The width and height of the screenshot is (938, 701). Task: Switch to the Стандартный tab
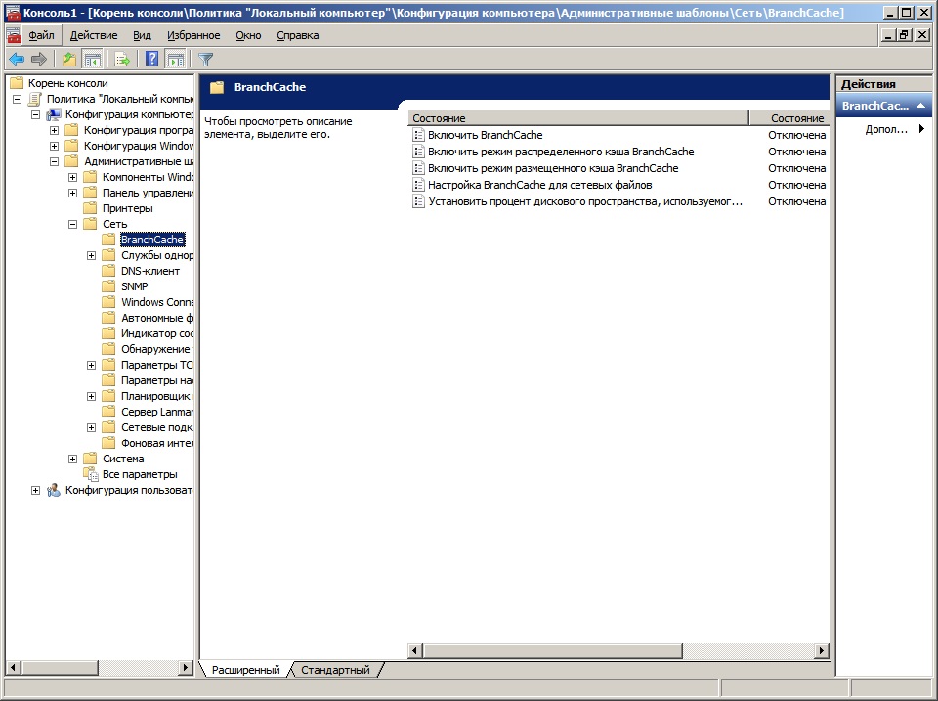[335, 670]
